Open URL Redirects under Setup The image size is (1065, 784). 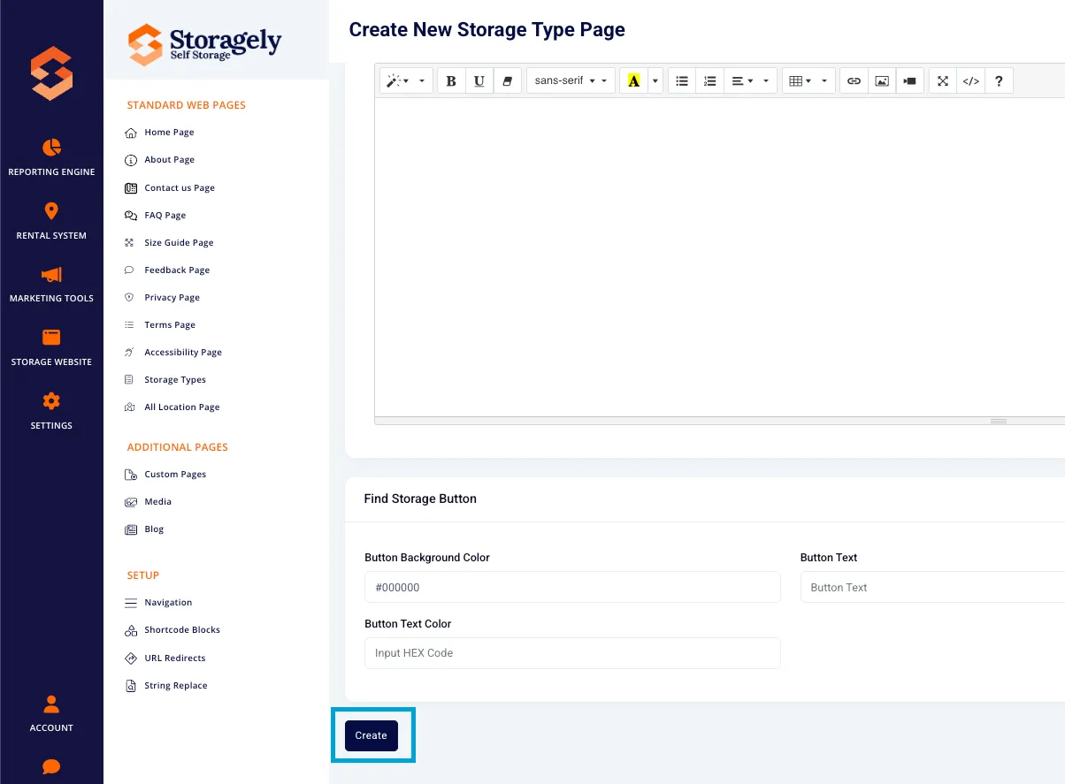(x=165, y=658)
